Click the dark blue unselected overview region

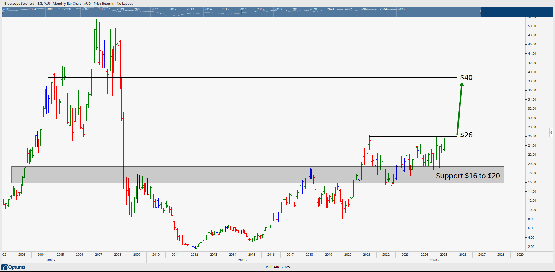point(517,12)
